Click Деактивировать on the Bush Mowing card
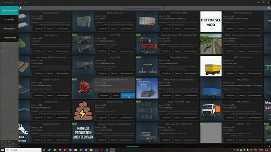 (x=63, y=51)
